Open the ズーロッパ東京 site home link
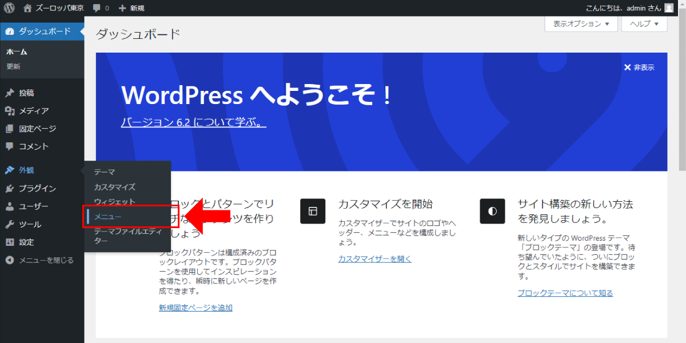Image resolution: width=686 pixels, height=343 pixels. click(x=54, y=8)
